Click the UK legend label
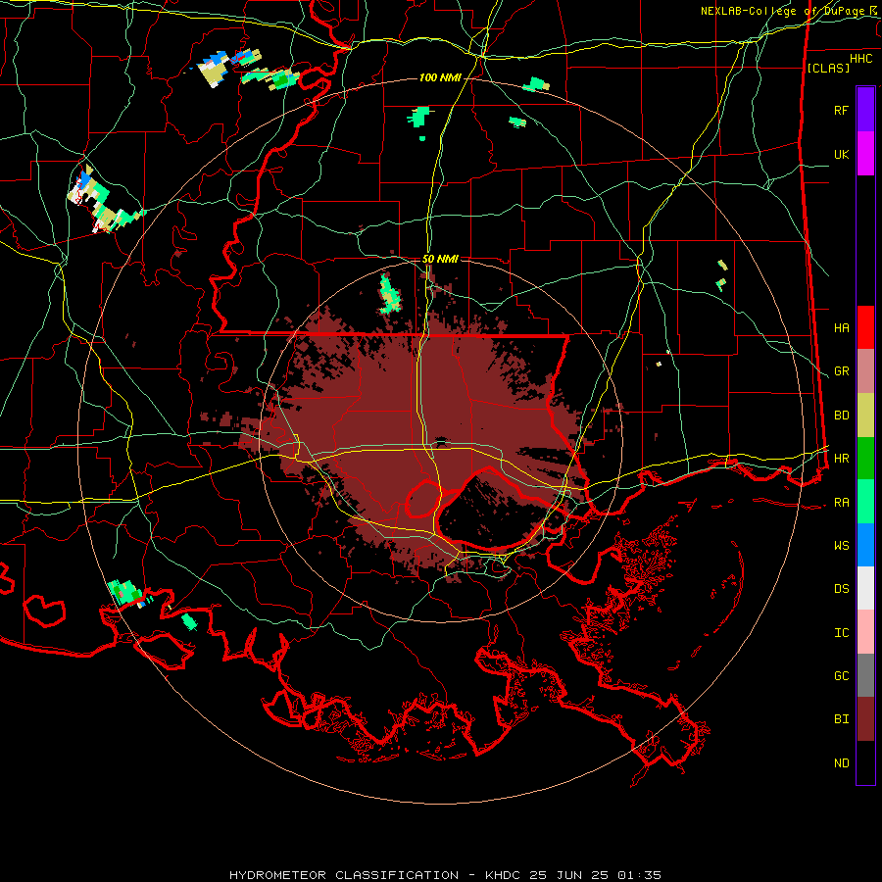Viewport: 882px width, 882px height. pyautogui.click(x=841, y=154)
